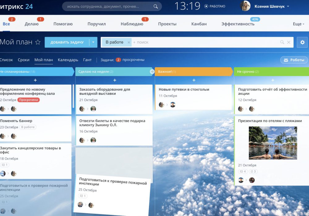309x216 pixels.
Task: Click the beach hotel photo thumbnail
Action: (x=273, y=143)
